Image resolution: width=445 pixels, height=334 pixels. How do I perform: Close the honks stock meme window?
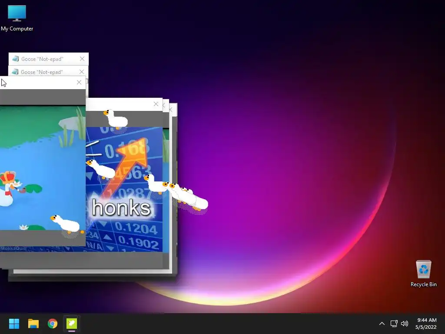tap(156, 104)
